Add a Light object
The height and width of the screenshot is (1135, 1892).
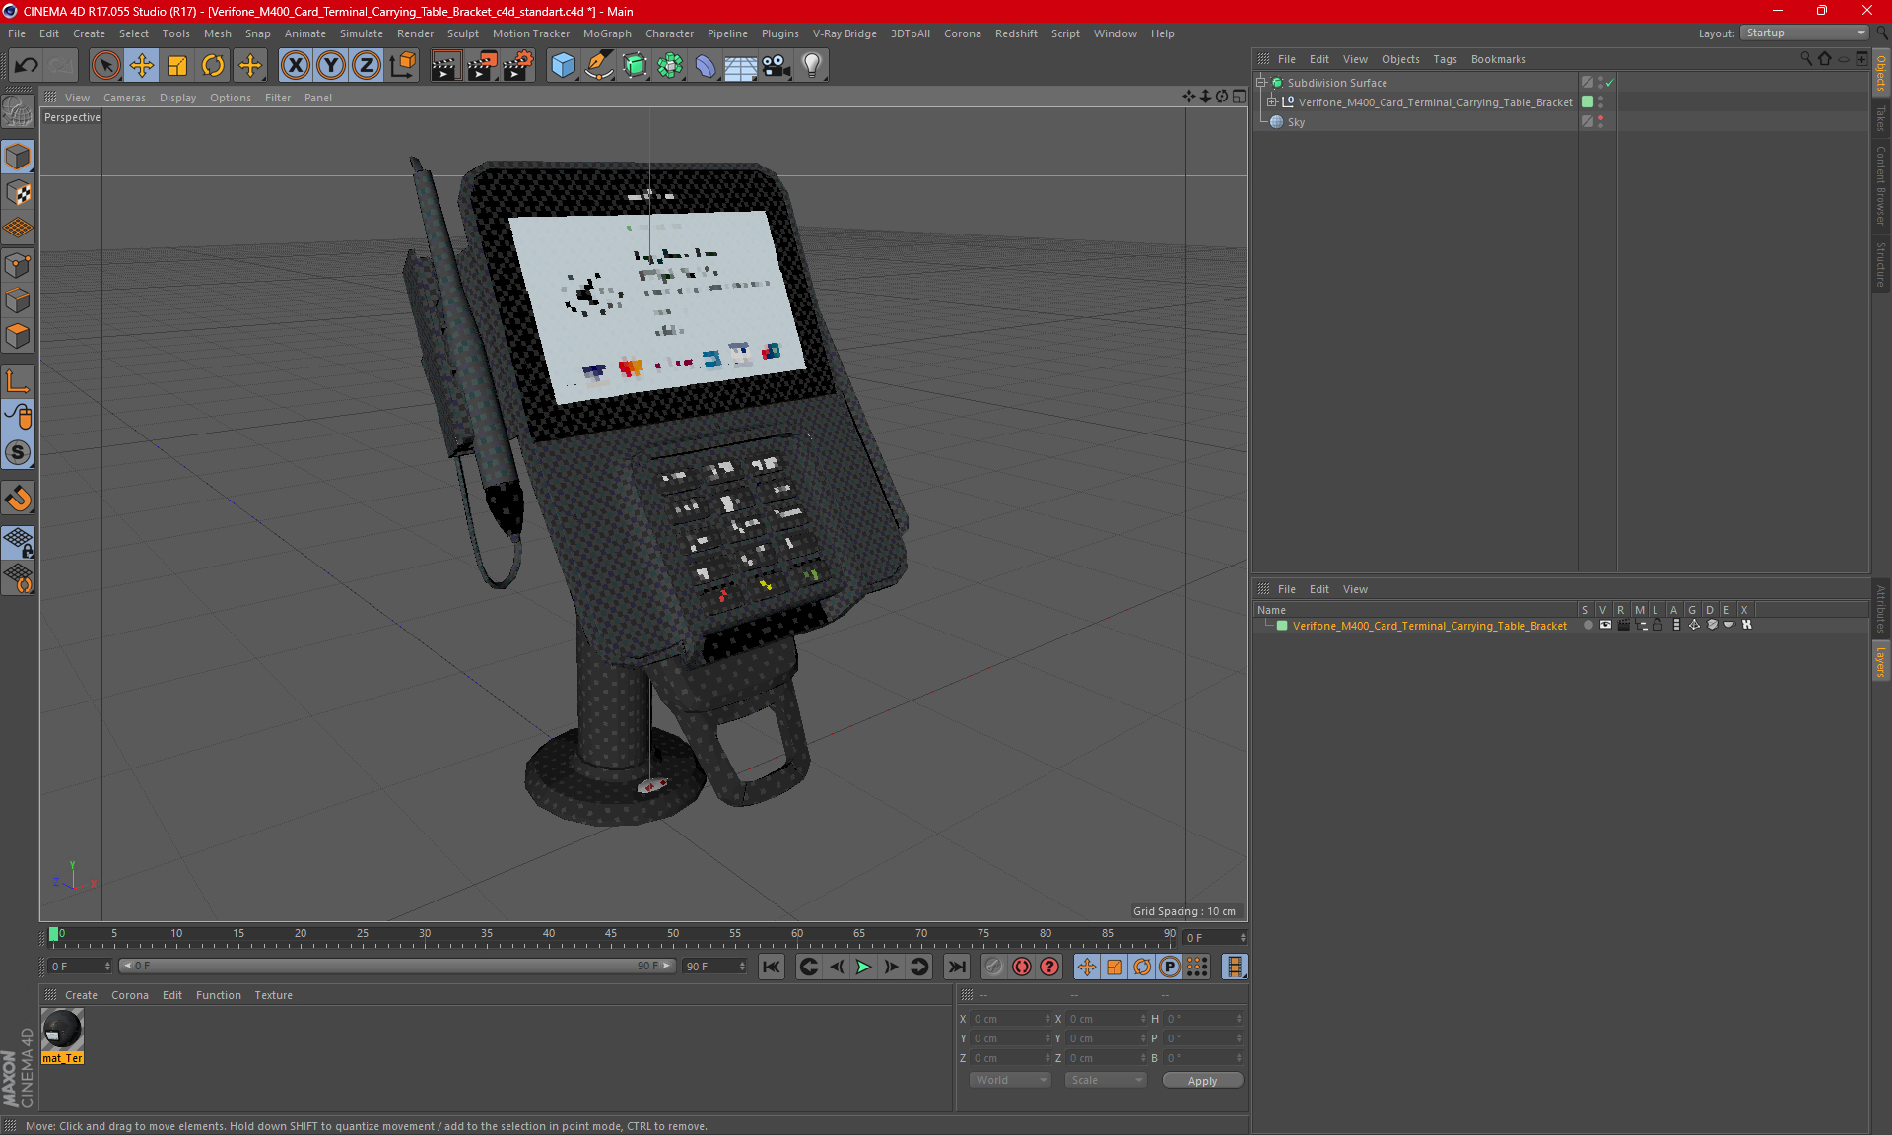click(812, 66)
